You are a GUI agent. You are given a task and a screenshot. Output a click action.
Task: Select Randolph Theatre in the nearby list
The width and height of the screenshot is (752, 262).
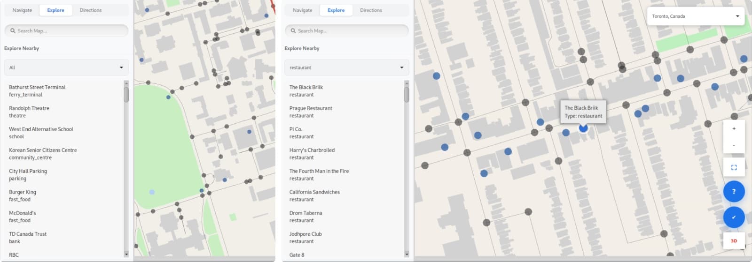pos(64,112)
